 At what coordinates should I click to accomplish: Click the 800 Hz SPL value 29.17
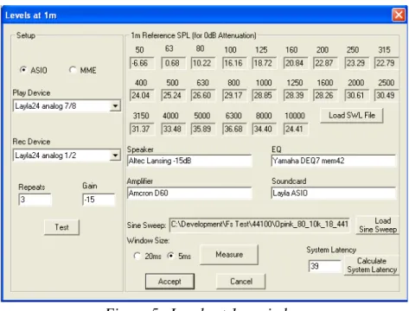coord(234,96)
